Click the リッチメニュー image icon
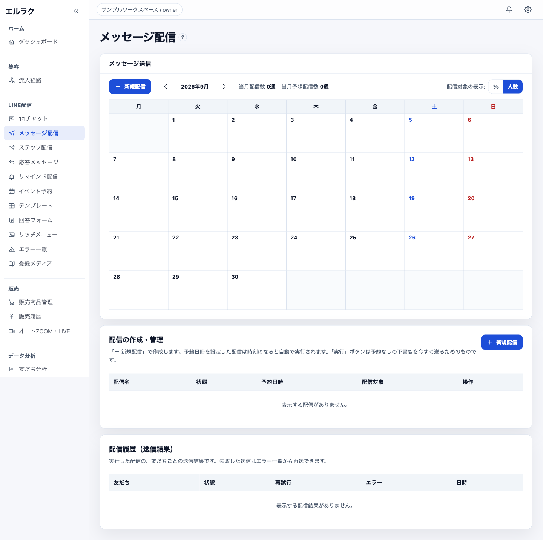The width and height of the screenshot is (543, 540). click(12, 235)
